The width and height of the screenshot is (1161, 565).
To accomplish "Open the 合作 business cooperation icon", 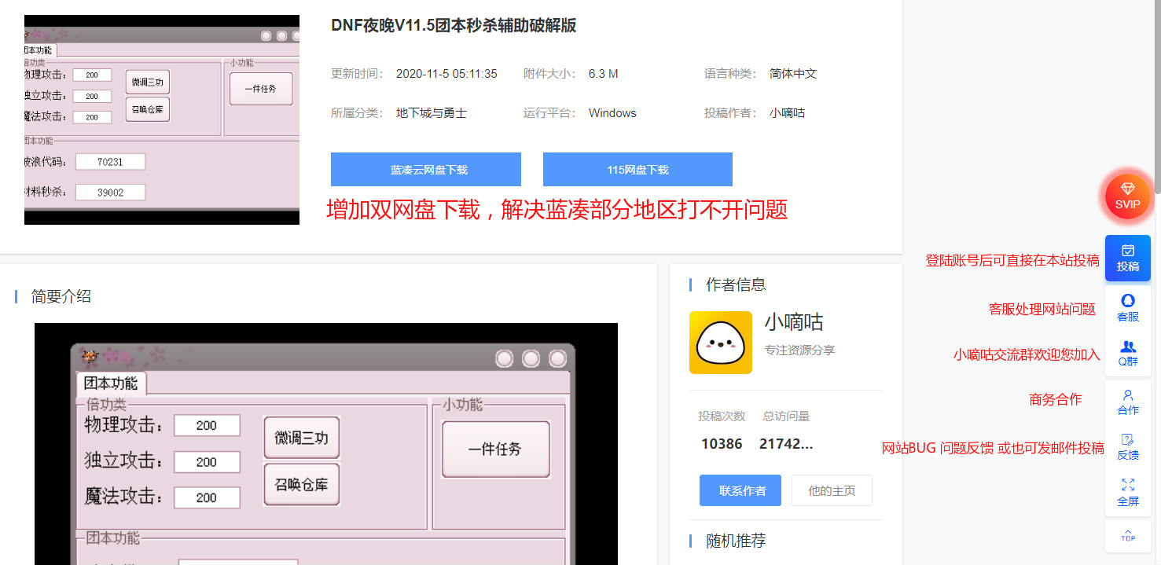I will point(1128,402).
